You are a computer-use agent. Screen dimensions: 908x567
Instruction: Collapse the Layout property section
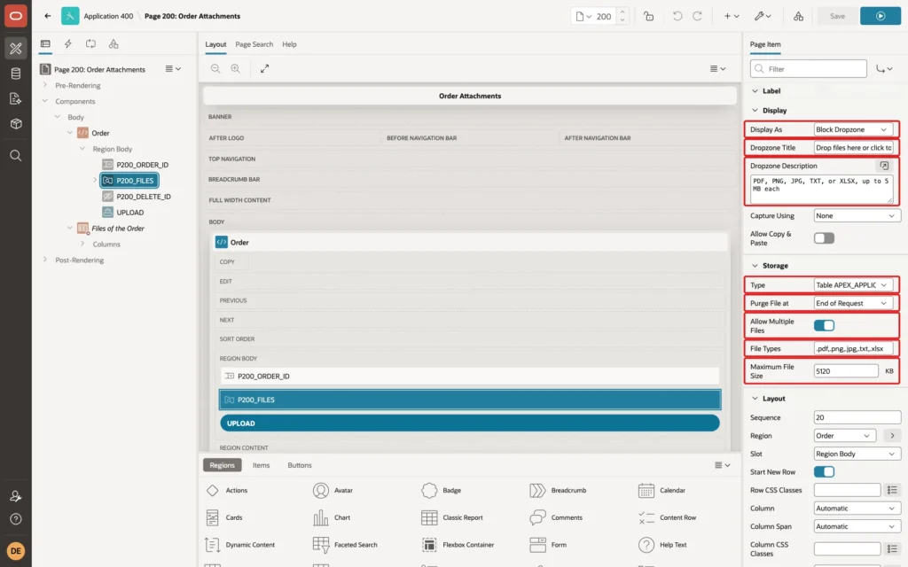(755, 399)
